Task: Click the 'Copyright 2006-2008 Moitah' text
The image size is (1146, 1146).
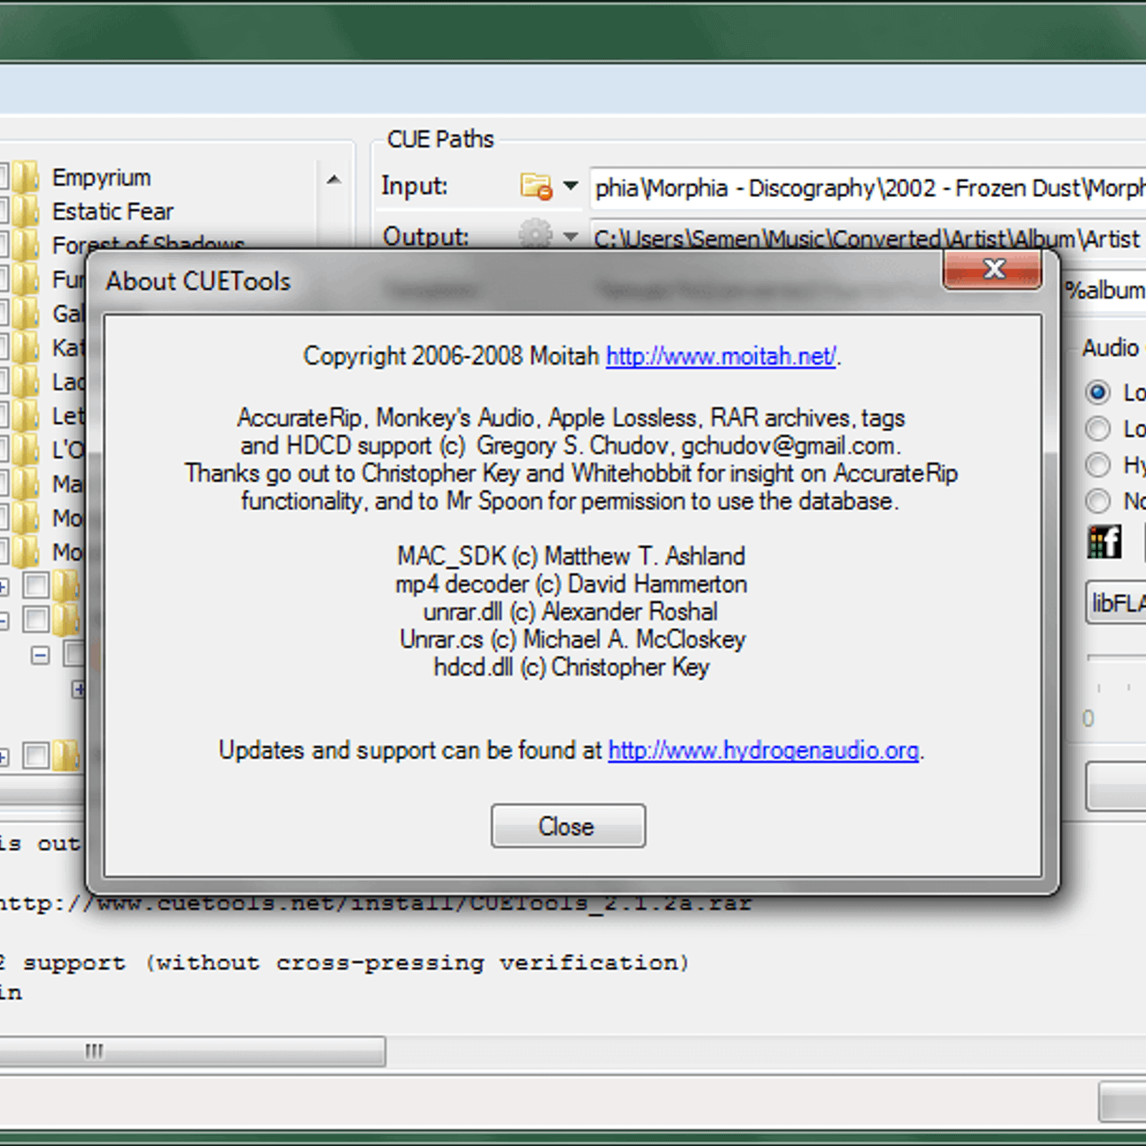Action: click(x=451, y=356)
